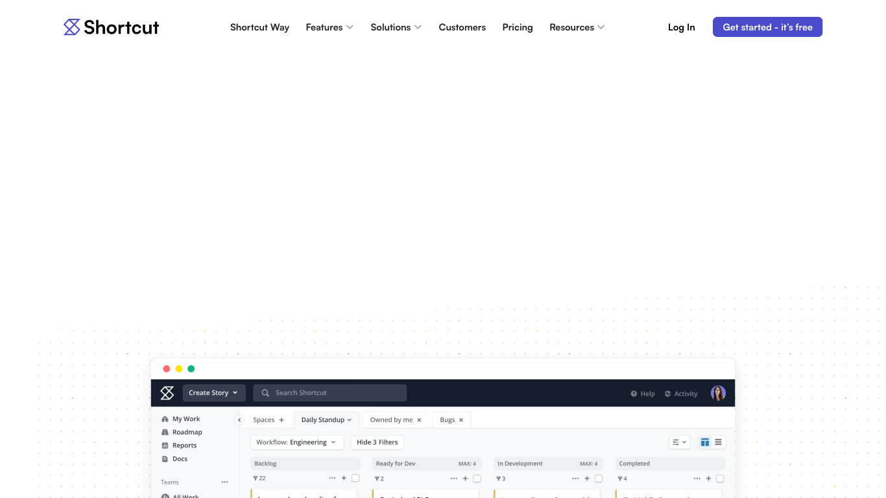Add a story to Backlog column
The width and height of the screenshot is (886, 498).
(344, 479)
